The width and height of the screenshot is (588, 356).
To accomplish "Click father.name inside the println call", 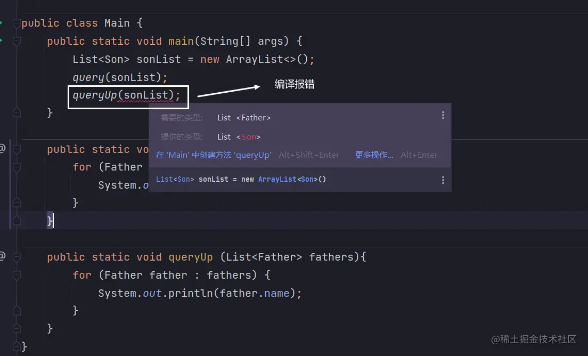I will [x=254, y=293].
